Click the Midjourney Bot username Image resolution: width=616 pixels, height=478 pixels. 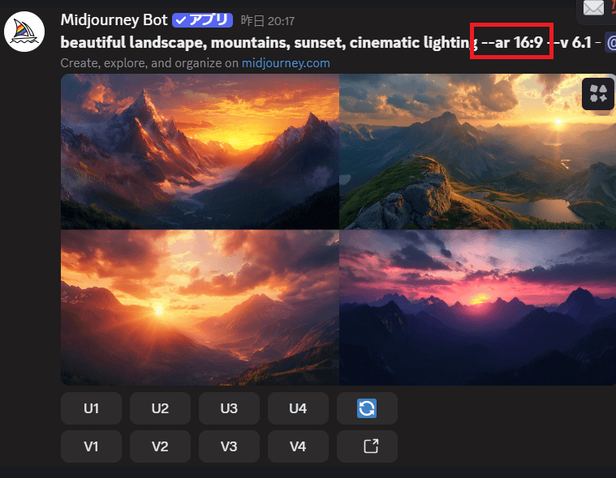tap(114, 20)
